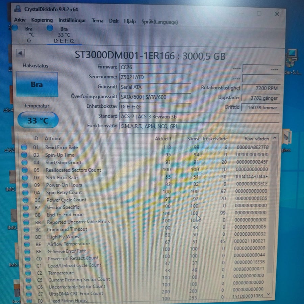This screenshot has width=304, height=304.
Task: Click scroll up arrow in SMART list
Action: pos(275,138)
